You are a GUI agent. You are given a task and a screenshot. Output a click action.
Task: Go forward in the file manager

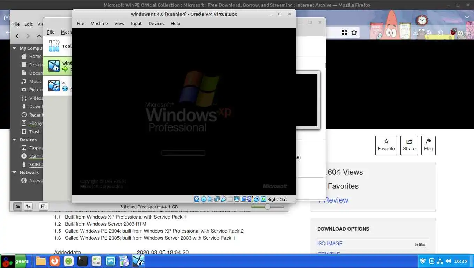click(x=28, y=36)
